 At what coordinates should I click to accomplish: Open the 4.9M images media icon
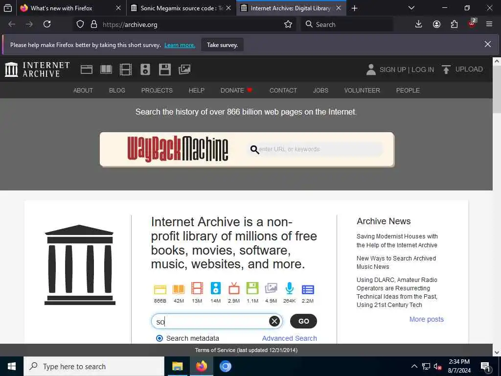tap(271, 288)
